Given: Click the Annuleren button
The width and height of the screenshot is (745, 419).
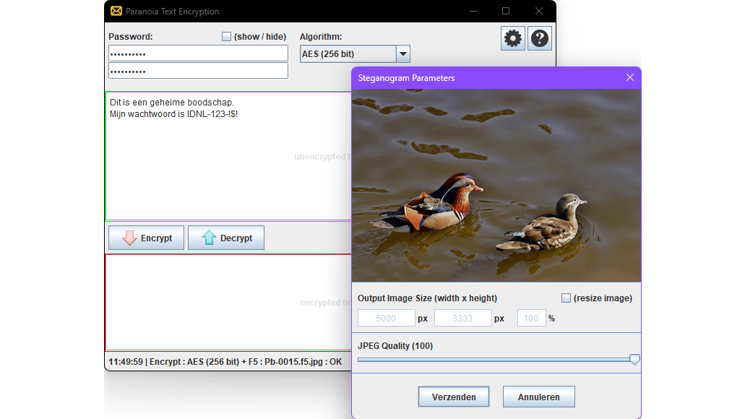Looking at the screenshot, I should click(x=539, y=397).
